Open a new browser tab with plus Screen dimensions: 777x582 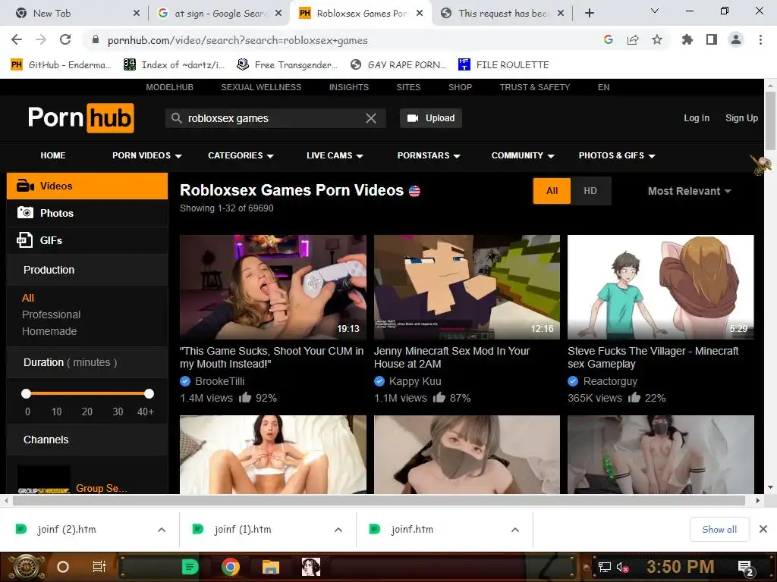click(x=589, y=14)
